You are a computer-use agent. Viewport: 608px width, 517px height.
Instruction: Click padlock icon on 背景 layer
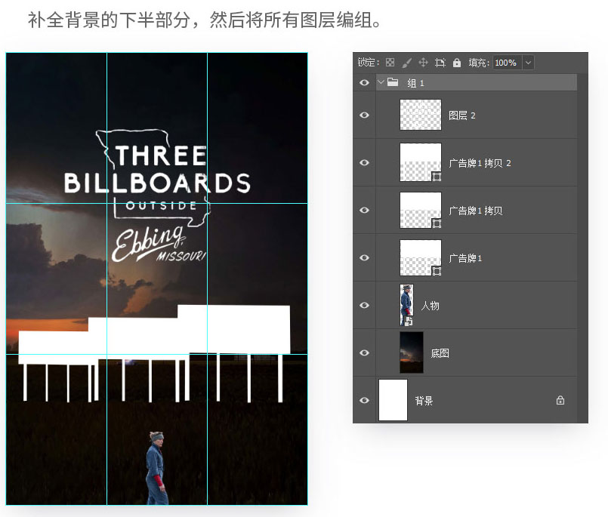tap(560, 400)
